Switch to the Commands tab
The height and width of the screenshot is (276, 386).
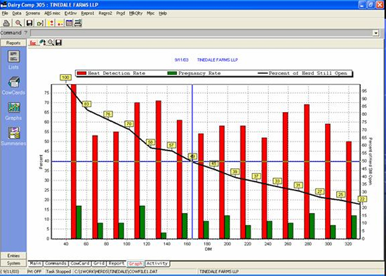click(55, 263)
